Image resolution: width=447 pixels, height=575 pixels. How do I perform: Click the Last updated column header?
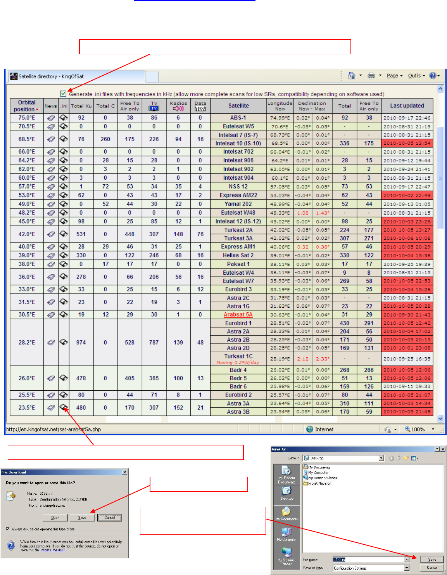[x=407, y=106]
